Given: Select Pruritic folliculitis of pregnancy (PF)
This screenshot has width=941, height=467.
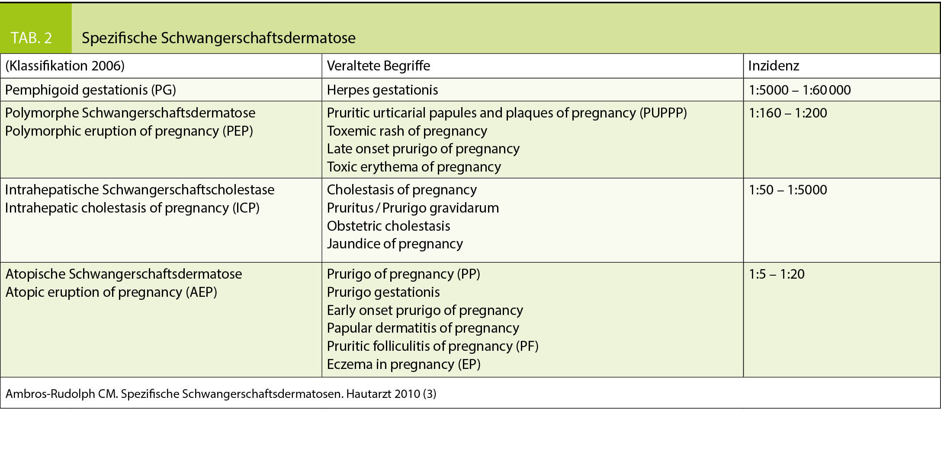Looking at the screenshot, I should point(433,346).
